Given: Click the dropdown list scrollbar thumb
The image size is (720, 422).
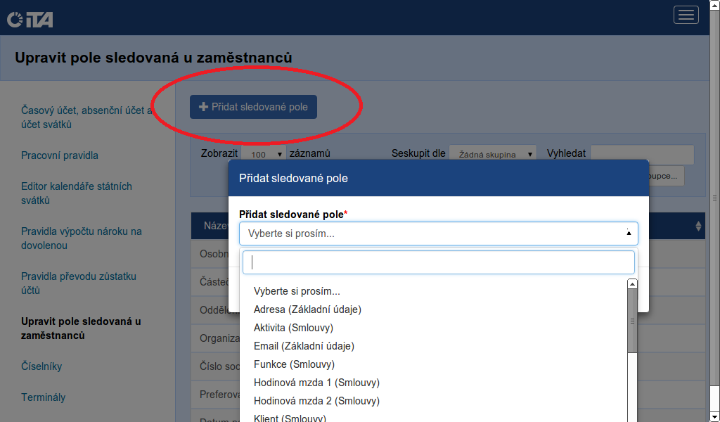Looking at the screenshot, I should 632,320.
